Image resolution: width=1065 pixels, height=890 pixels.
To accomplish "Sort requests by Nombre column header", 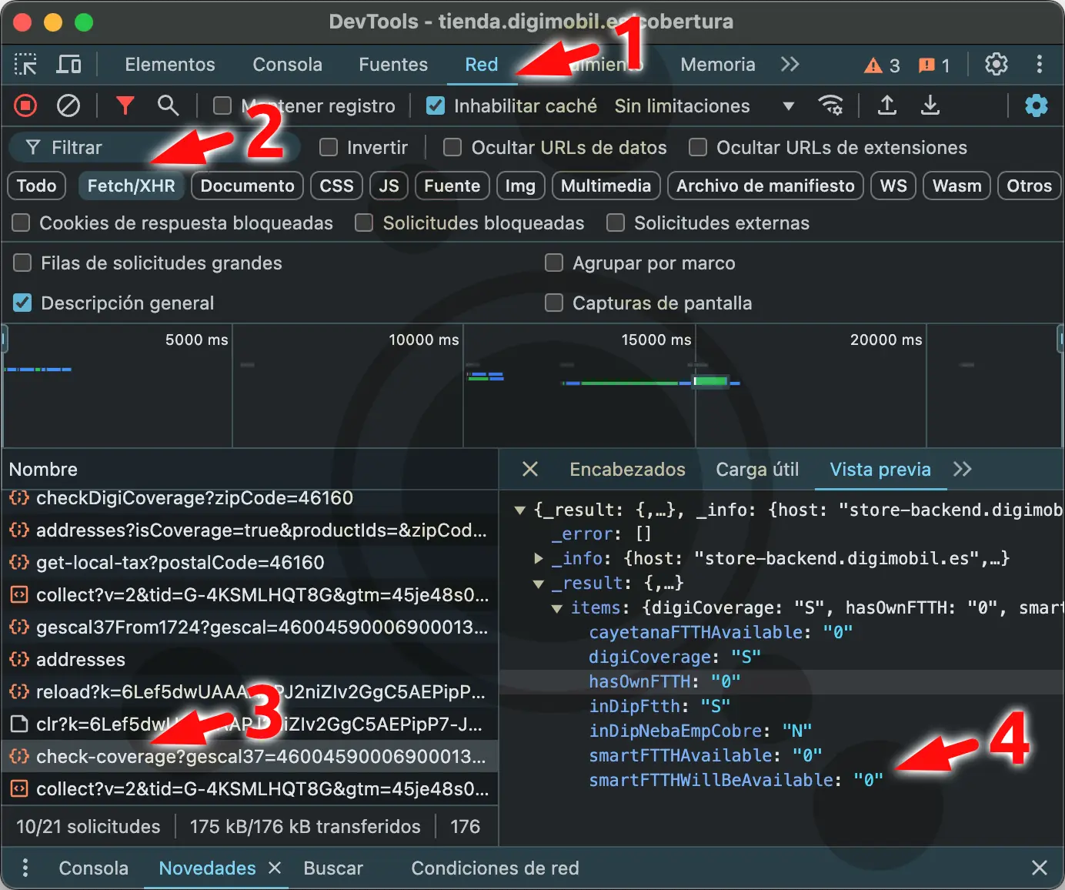I will [249, 469].
